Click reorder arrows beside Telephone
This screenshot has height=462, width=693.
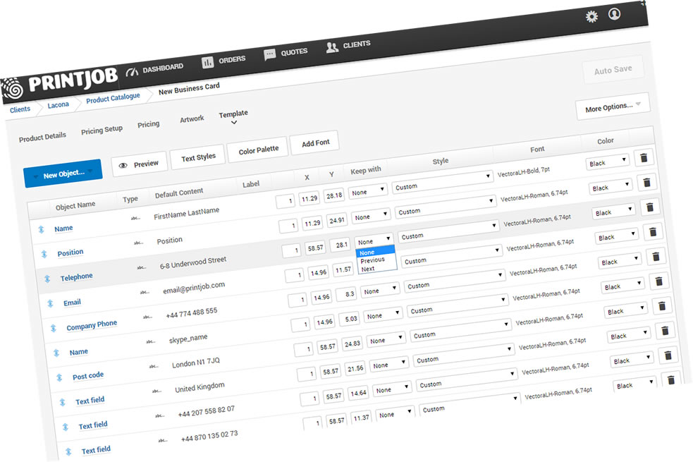point(47,279)
